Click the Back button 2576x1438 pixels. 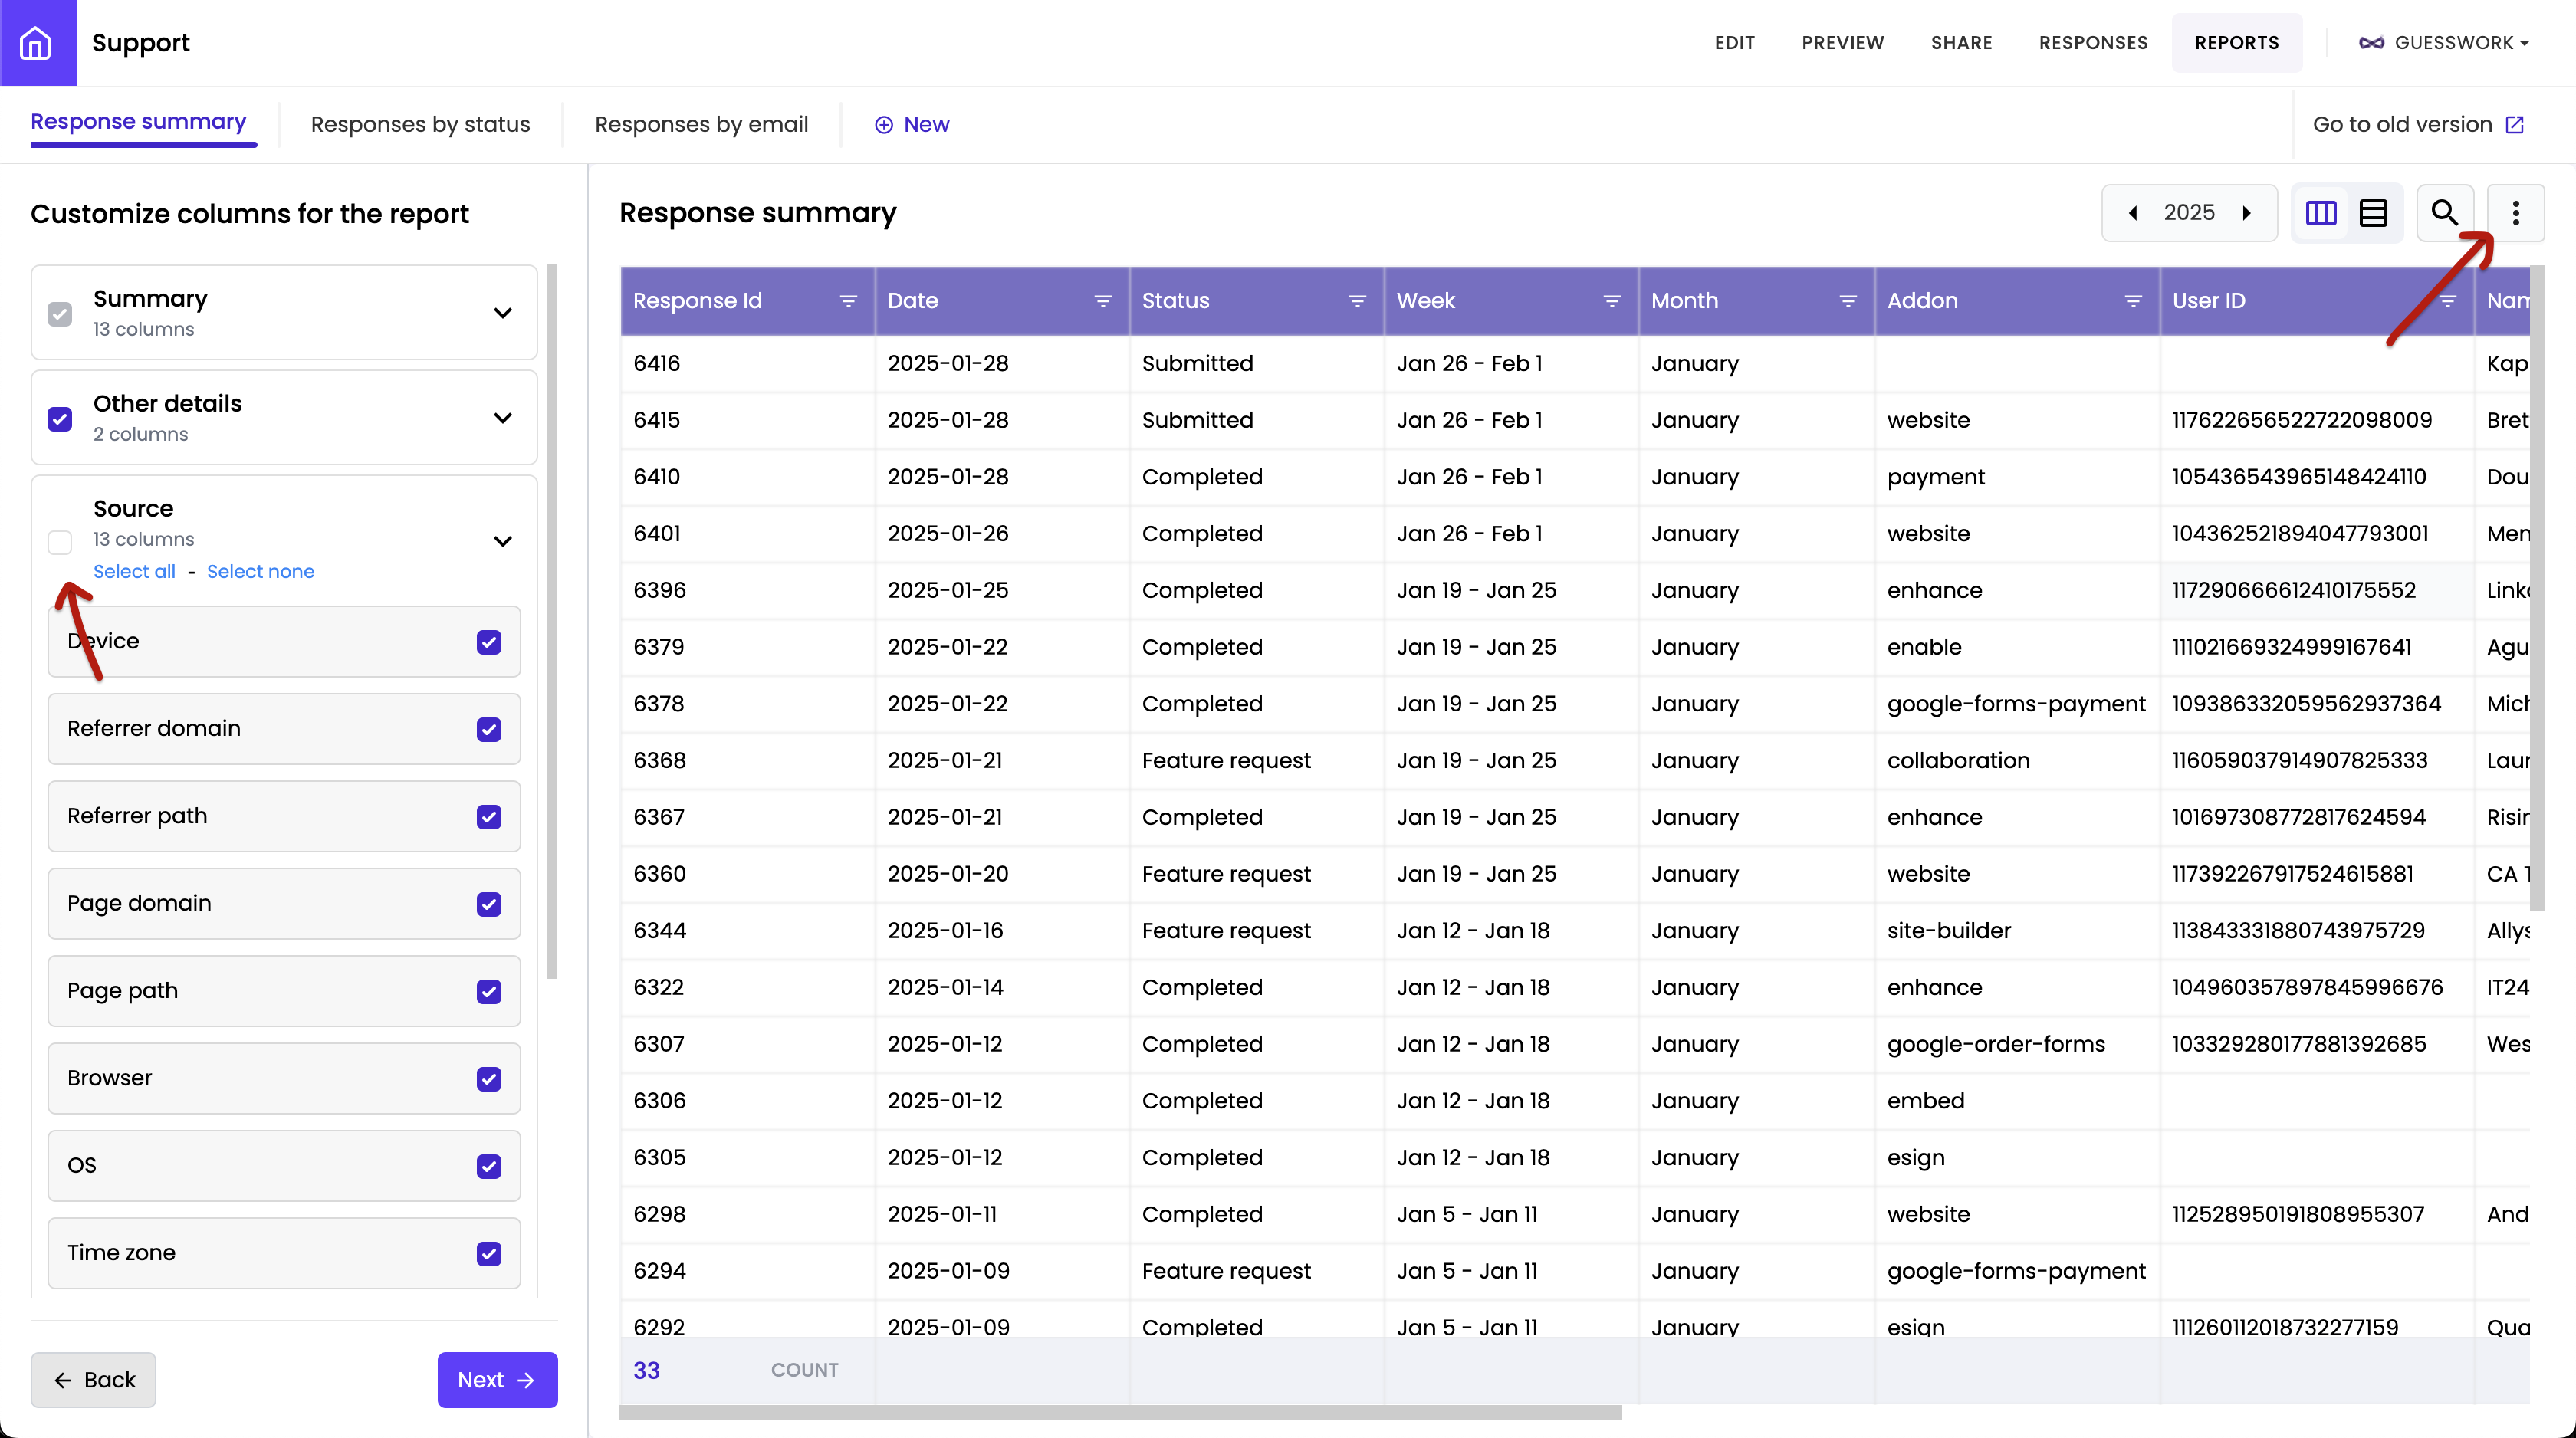[x=93, y=1380]
